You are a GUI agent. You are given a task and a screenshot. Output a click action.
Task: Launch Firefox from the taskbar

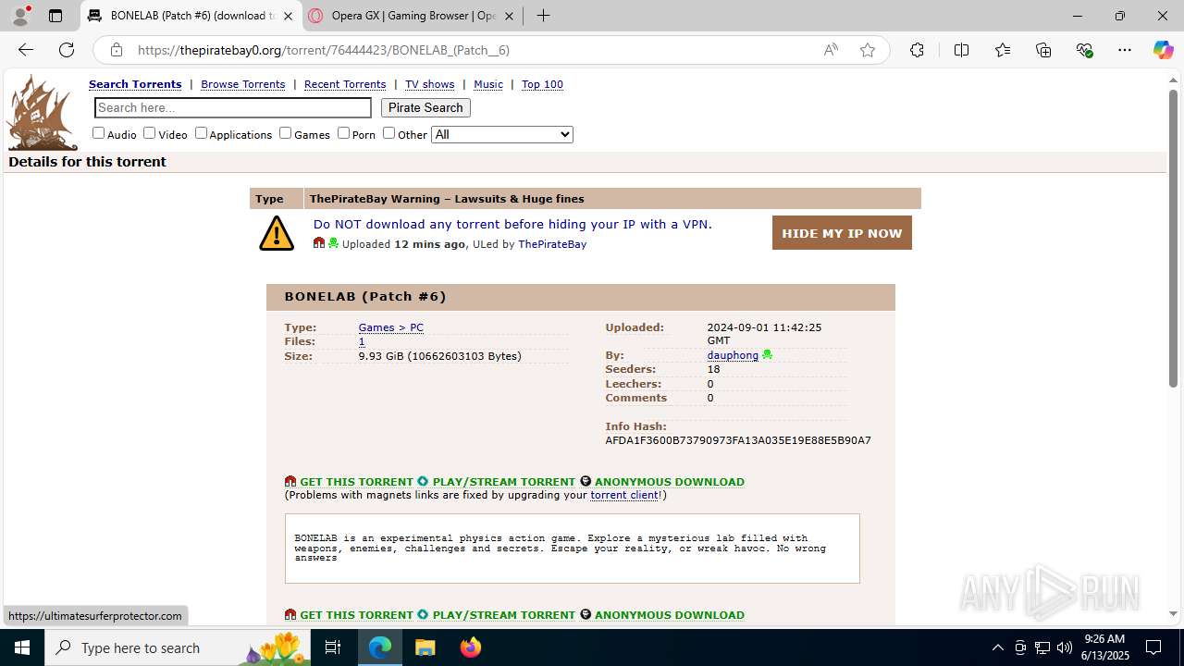(x=471, y=647)
